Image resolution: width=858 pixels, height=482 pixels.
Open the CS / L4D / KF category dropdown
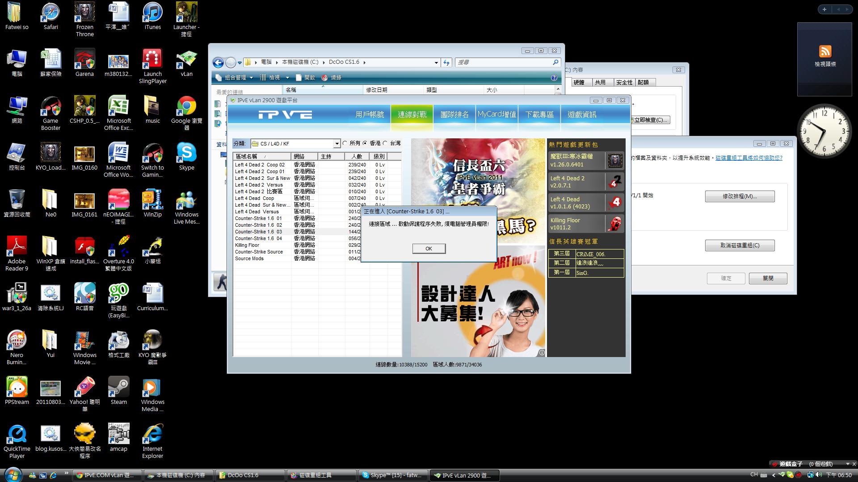tap(337, 144)
